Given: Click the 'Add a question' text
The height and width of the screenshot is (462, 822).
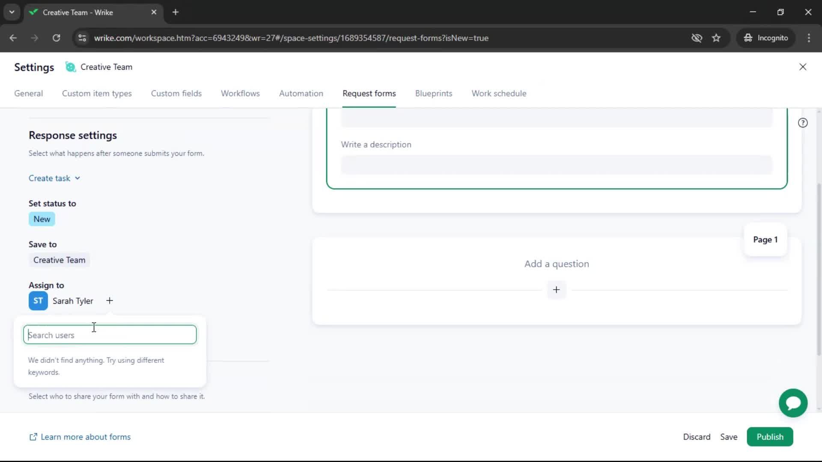Looking at the screenshot, I should pyautogui.click(x=557, y=264).
